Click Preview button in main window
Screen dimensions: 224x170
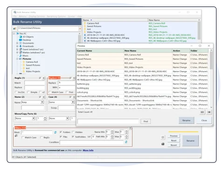click(174, 136)
